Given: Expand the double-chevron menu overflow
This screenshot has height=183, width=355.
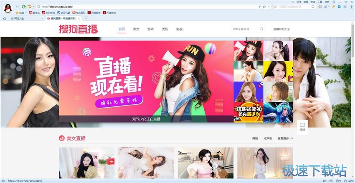Looking at the screenshot, I should coord(293,2).
